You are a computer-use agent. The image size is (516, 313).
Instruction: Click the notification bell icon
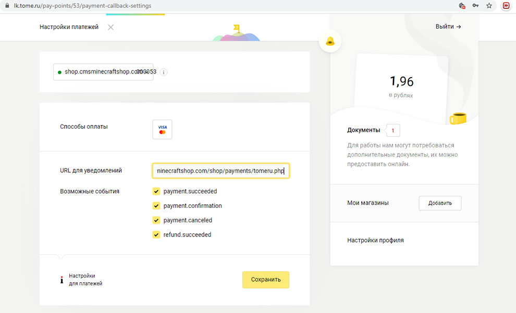click(330, 41)
